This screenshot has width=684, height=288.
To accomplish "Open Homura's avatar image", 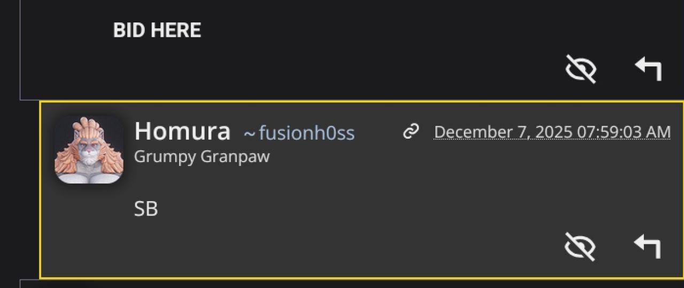I will point(89,150).
